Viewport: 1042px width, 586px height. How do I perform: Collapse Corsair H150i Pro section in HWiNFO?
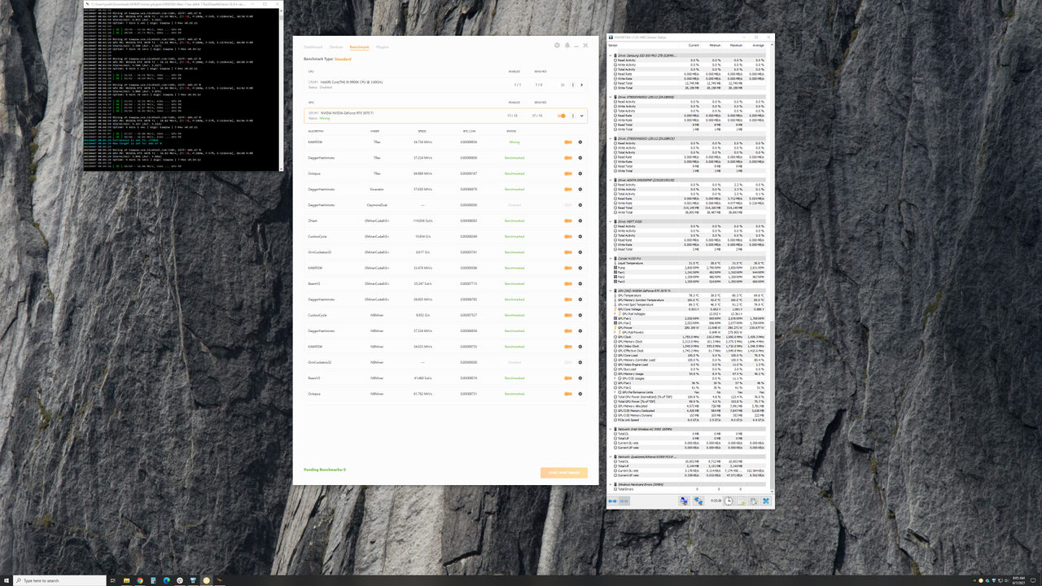[612, 258]
